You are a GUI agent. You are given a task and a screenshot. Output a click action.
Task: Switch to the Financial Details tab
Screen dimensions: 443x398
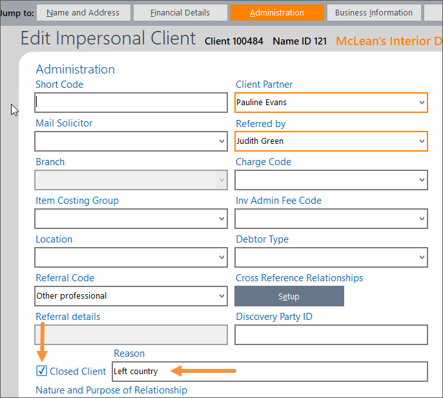click(x=180, y=12)
